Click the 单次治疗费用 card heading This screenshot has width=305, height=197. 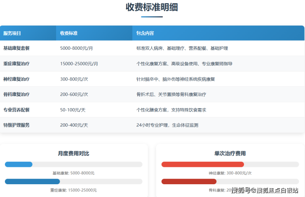[x=230, y=153]
